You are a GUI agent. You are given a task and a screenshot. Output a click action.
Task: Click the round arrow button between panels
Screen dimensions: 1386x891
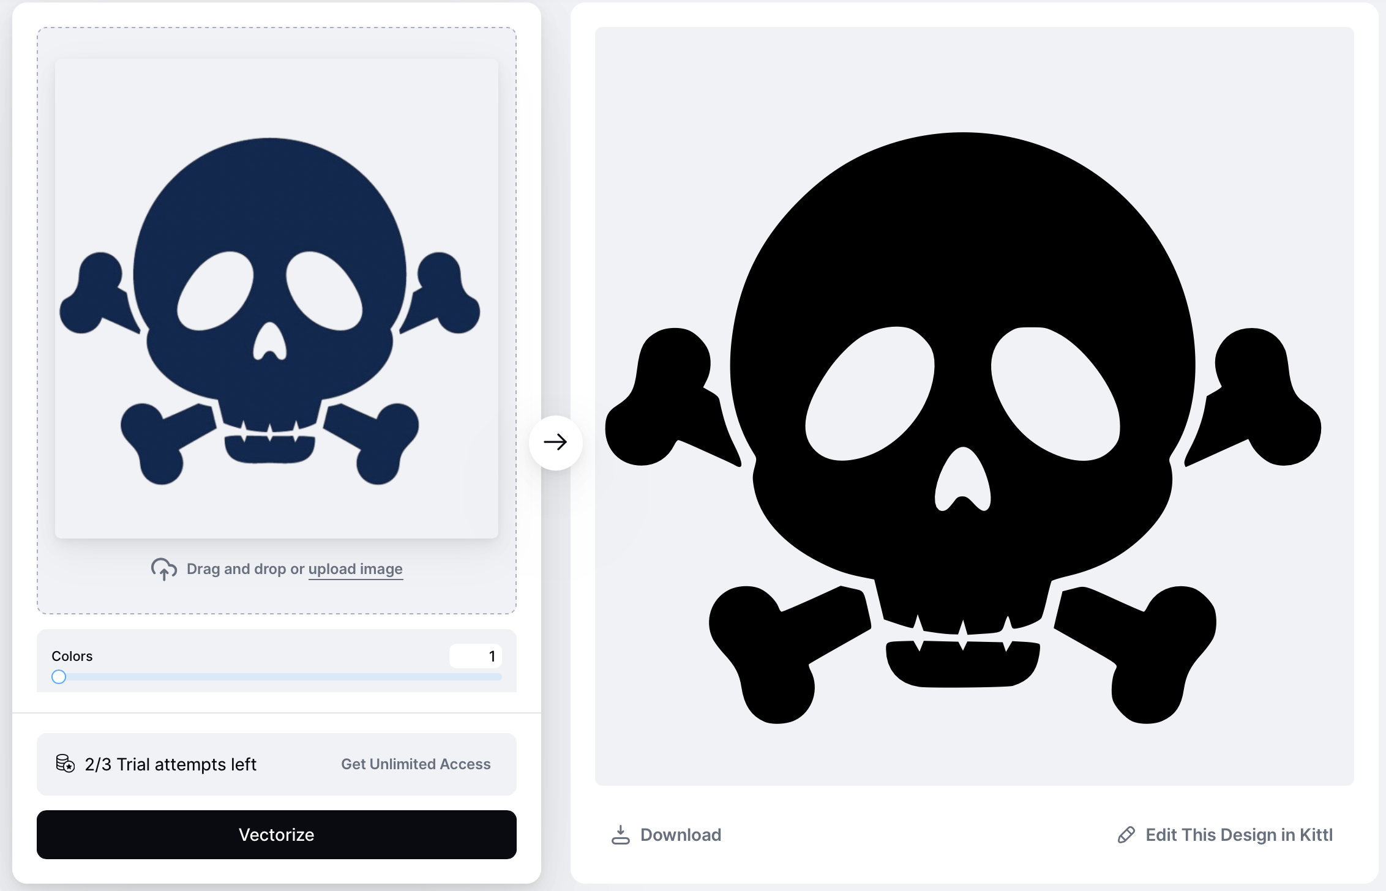555,442
